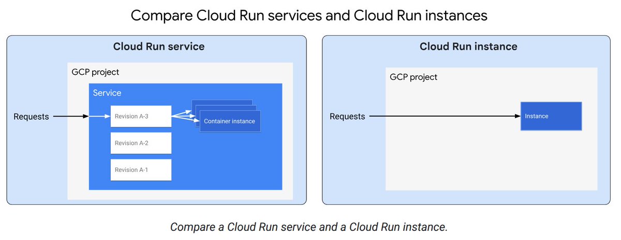The image size is (621, 240).
Task: Select the Revision A-2 box
Action: 141,143
